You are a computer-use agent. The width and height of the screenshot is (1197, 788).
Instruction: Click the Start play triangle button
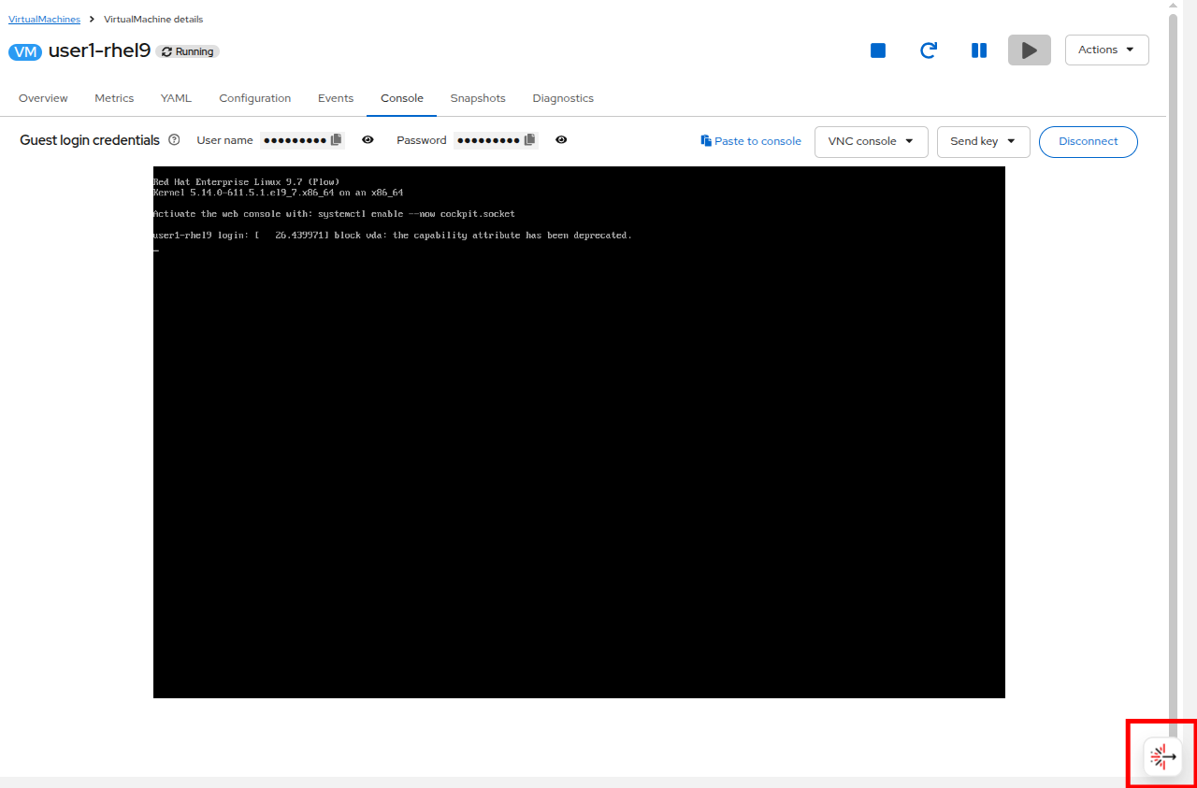1029,50
